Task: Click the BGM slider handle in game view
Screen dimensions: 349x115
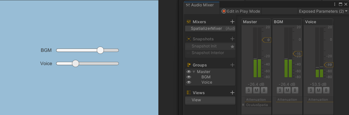Action: [100, 50]
